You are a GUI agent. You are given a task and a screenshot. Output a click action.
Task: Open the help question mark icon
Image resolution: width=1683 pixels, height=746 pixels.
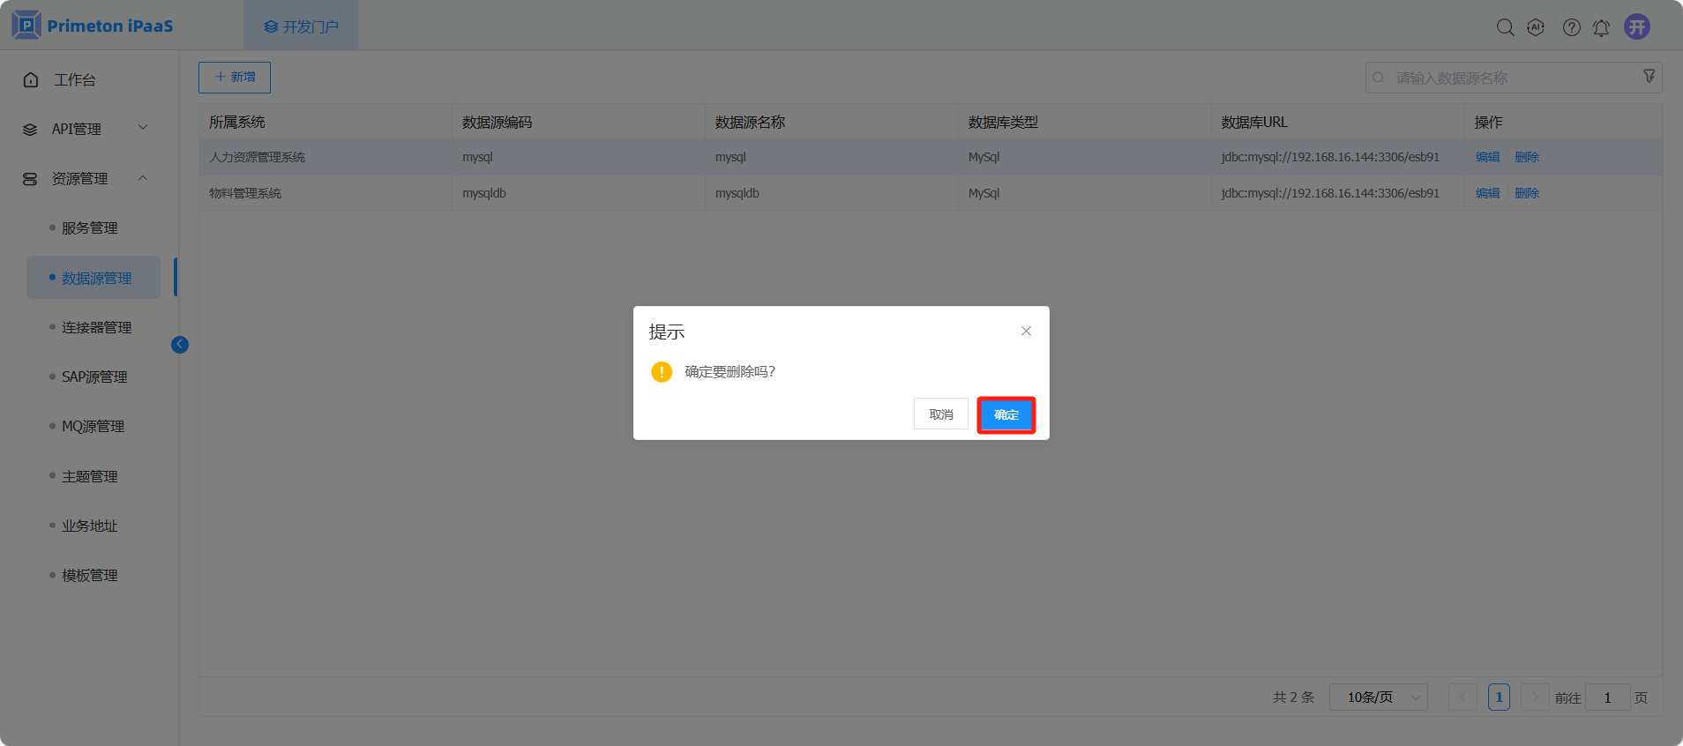pos(1571,27)
